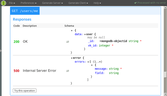Click the 200 response code
The image size is (167, 96).
(x=16, y=42)
